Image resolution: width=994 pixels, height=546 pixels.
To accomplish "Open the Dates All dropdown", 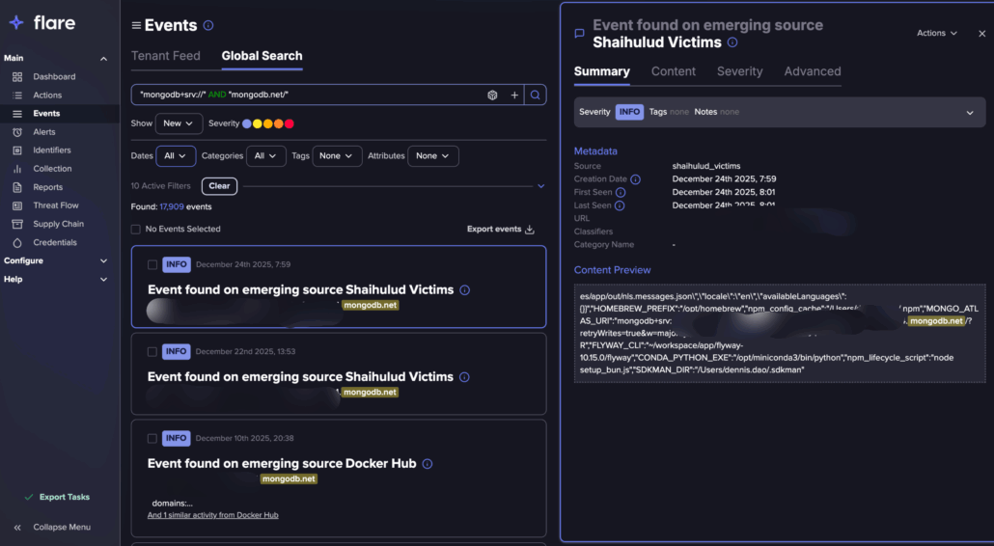I will [x=176, y=155].
